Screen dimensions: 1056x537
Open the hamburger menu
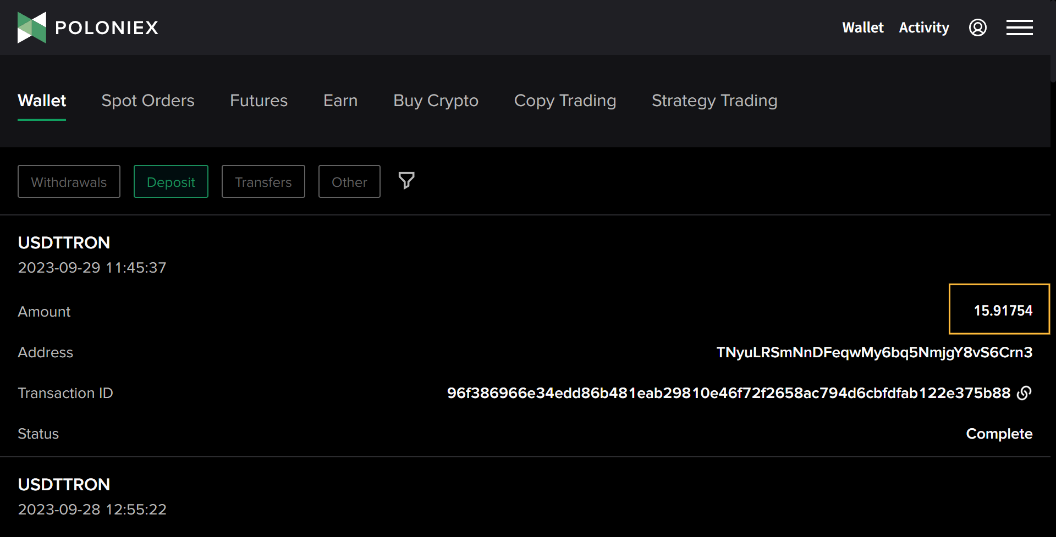tap(1019, 27)
